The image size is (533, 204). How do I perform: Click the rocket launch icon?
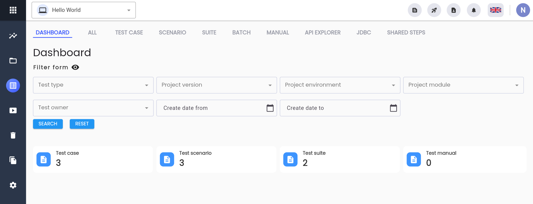pyautogui.click(x=434, y=10)
